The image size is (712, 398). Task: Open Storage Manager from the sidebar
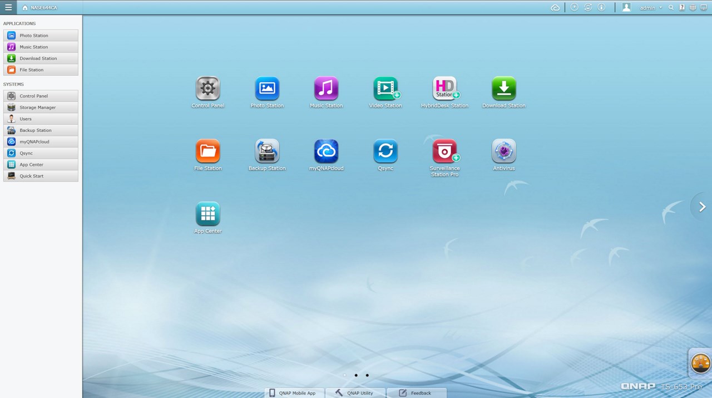pos(41,107)
